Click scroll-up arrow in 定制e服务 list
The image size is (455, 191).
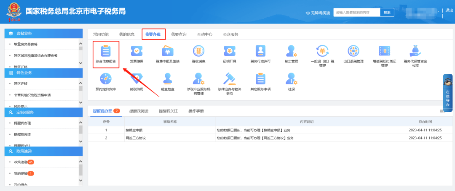80,123
